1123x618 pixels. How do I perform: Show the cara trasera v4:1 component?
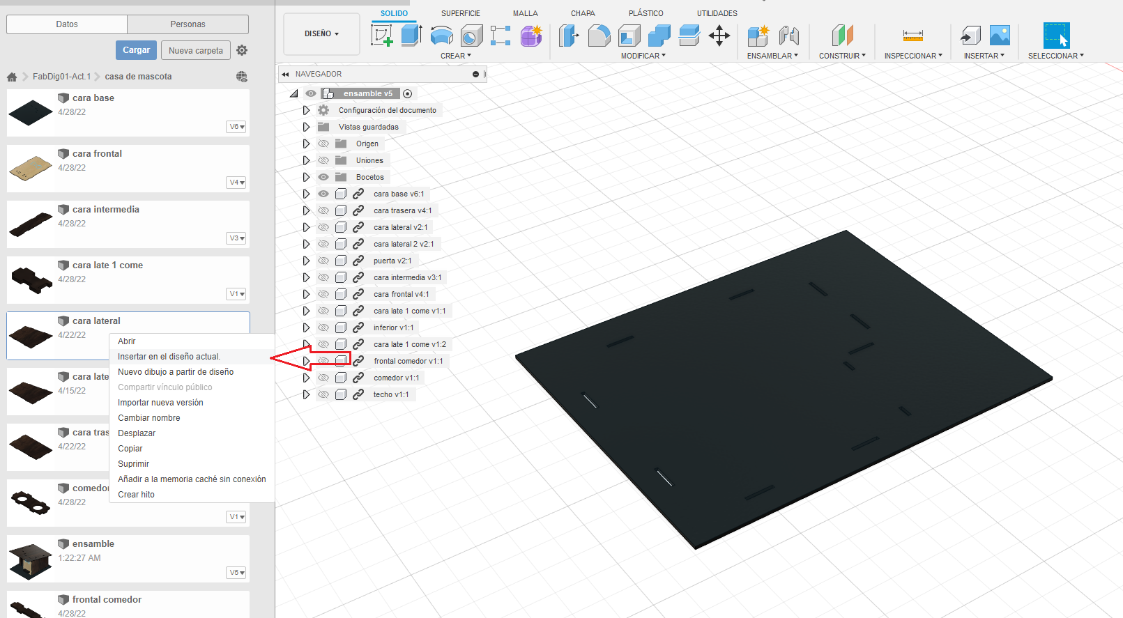click(323, 210)
